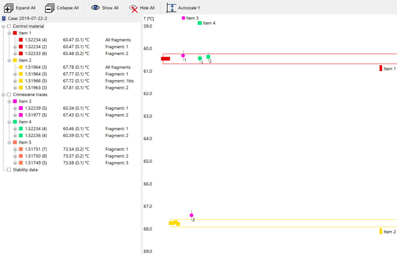The image size is (397, 255).
Task: Expand Item 3 Fragment 1 row 1.52239
Action: click(x=15, y=108)
